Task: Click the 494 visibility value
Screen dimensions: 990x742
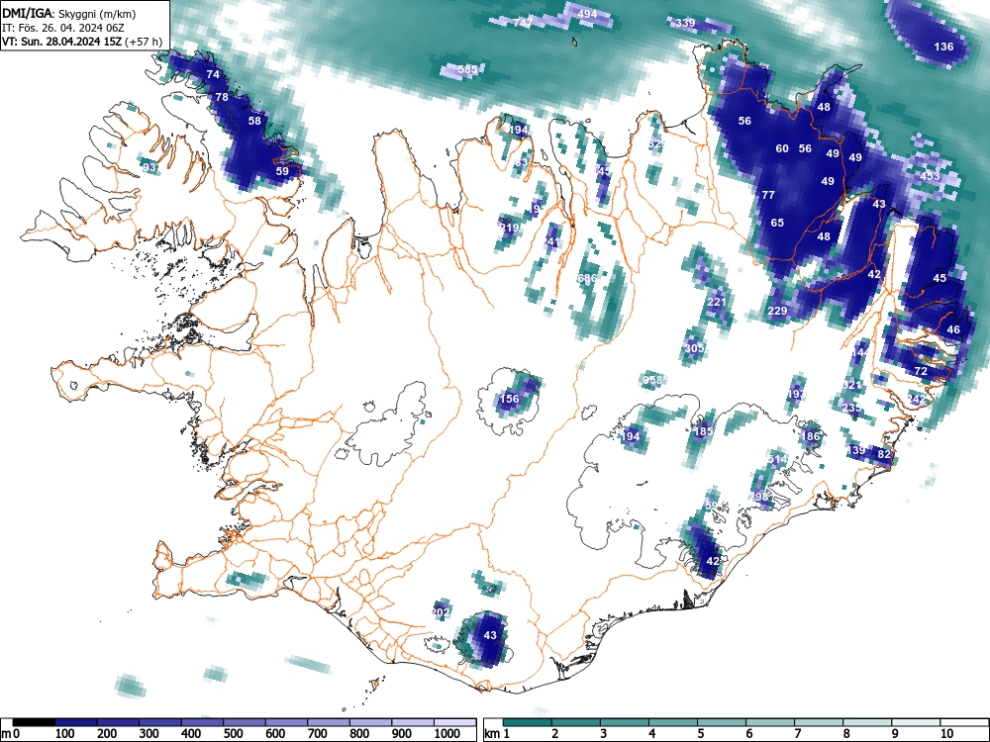Action: tap(587, 14)
